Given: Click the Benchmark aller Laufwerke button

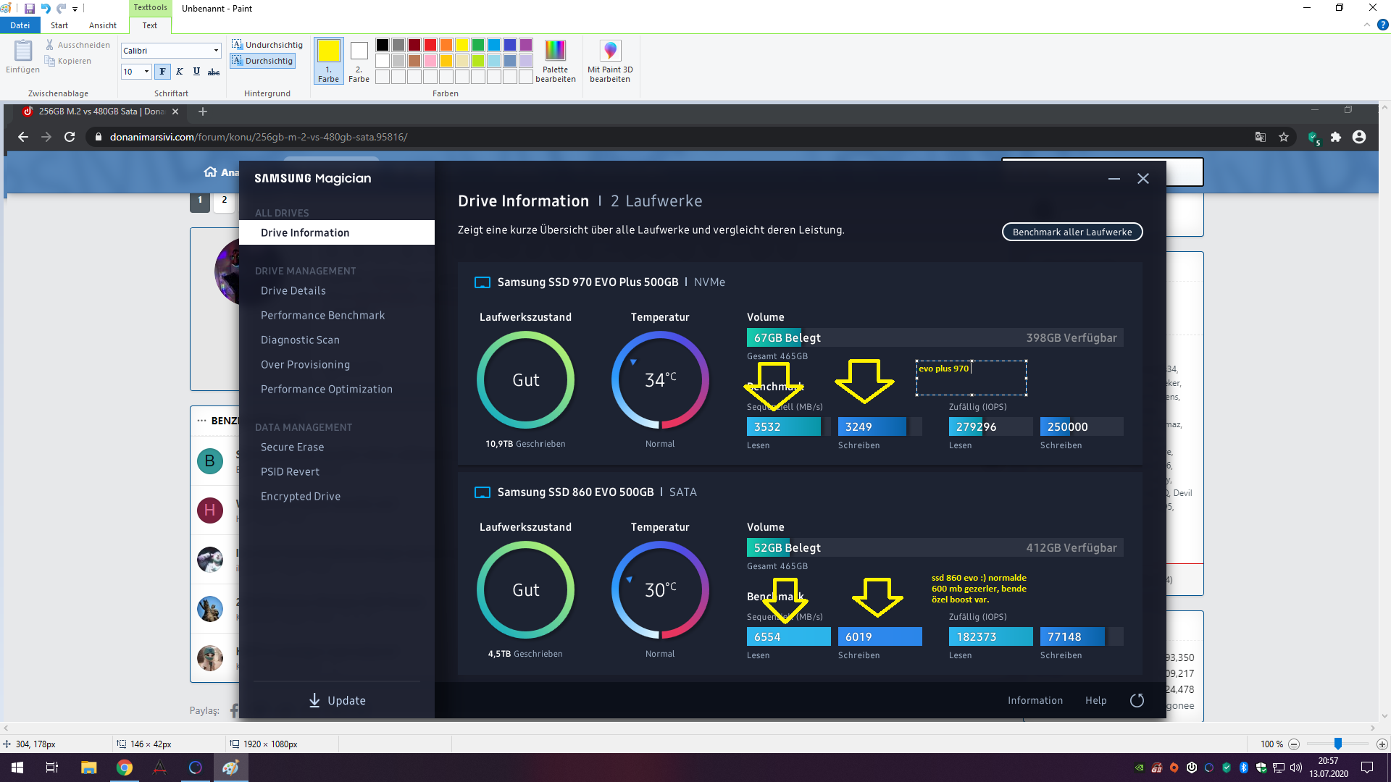Looking at the screenshot, I should click(1072, 232).
